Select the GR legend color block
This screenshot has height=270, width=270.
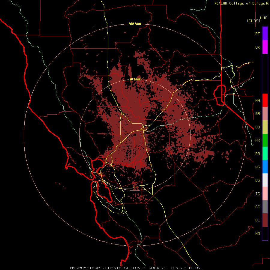[x=265, y=114]
